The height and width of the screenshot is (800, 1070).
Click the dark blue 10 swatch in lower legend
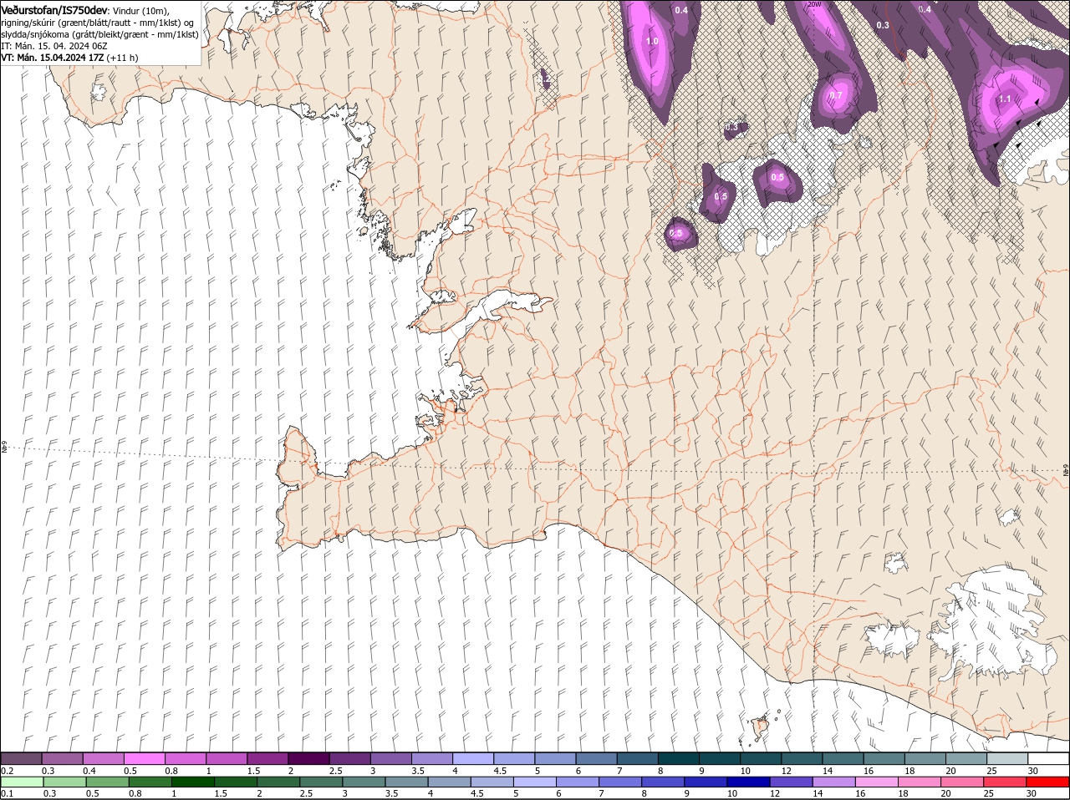[747, 782]
